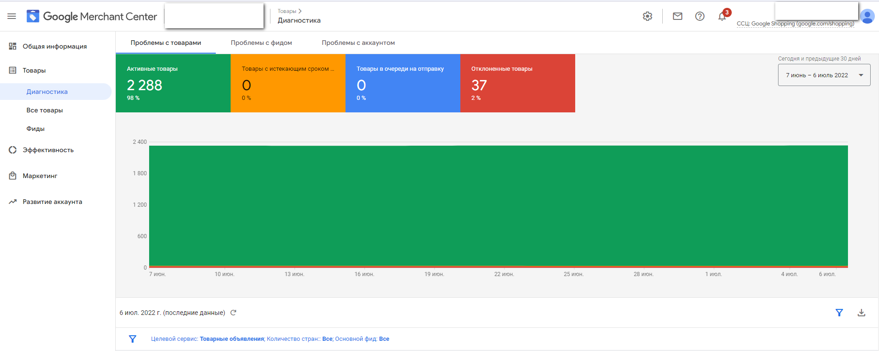The height and width of the screenshot is (351, 879).
Task: Click the 2 400 y-axis label
Action: click(x=139, y=142)
